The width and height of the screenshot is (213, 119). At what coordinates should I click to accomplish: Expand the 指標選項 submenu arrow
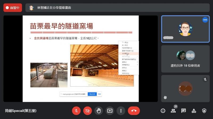137,65
